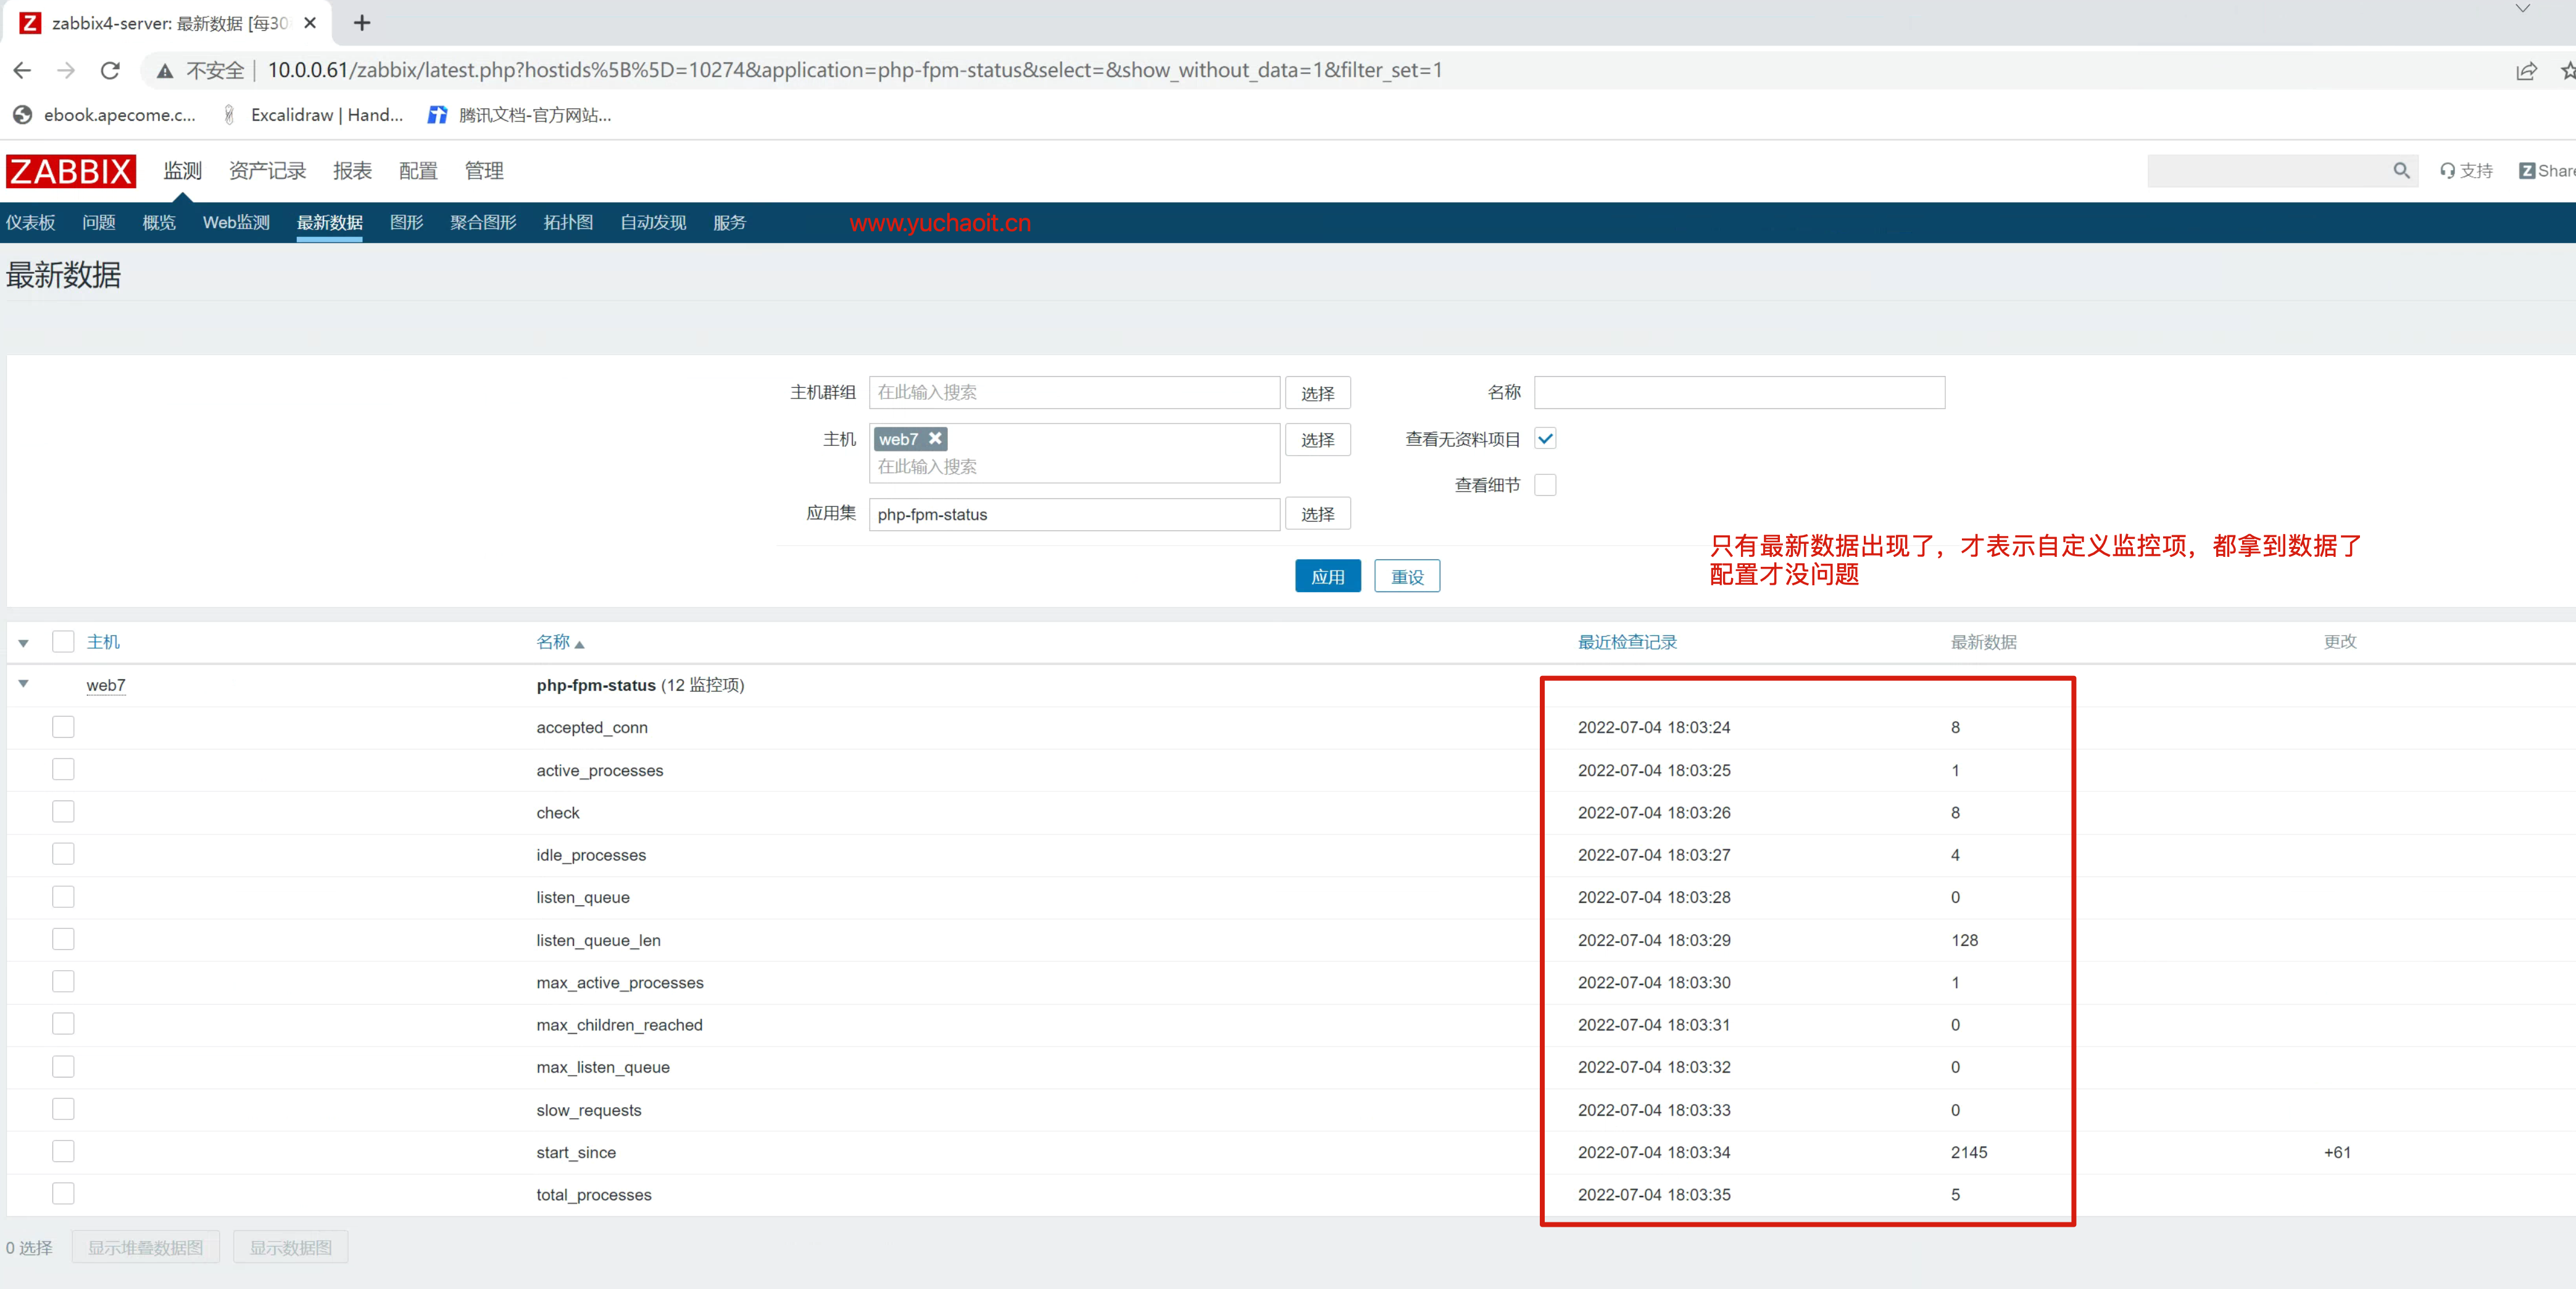This screenshot has width=2576, height=1289.
Task: Reload the page with refresh icon
Action: [x=110, y=70]
